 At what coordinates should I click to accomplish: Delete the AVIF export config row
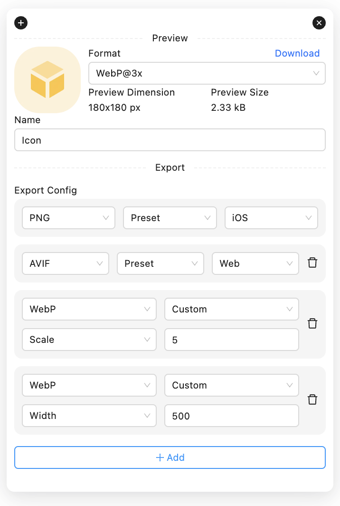coord(312,263)
